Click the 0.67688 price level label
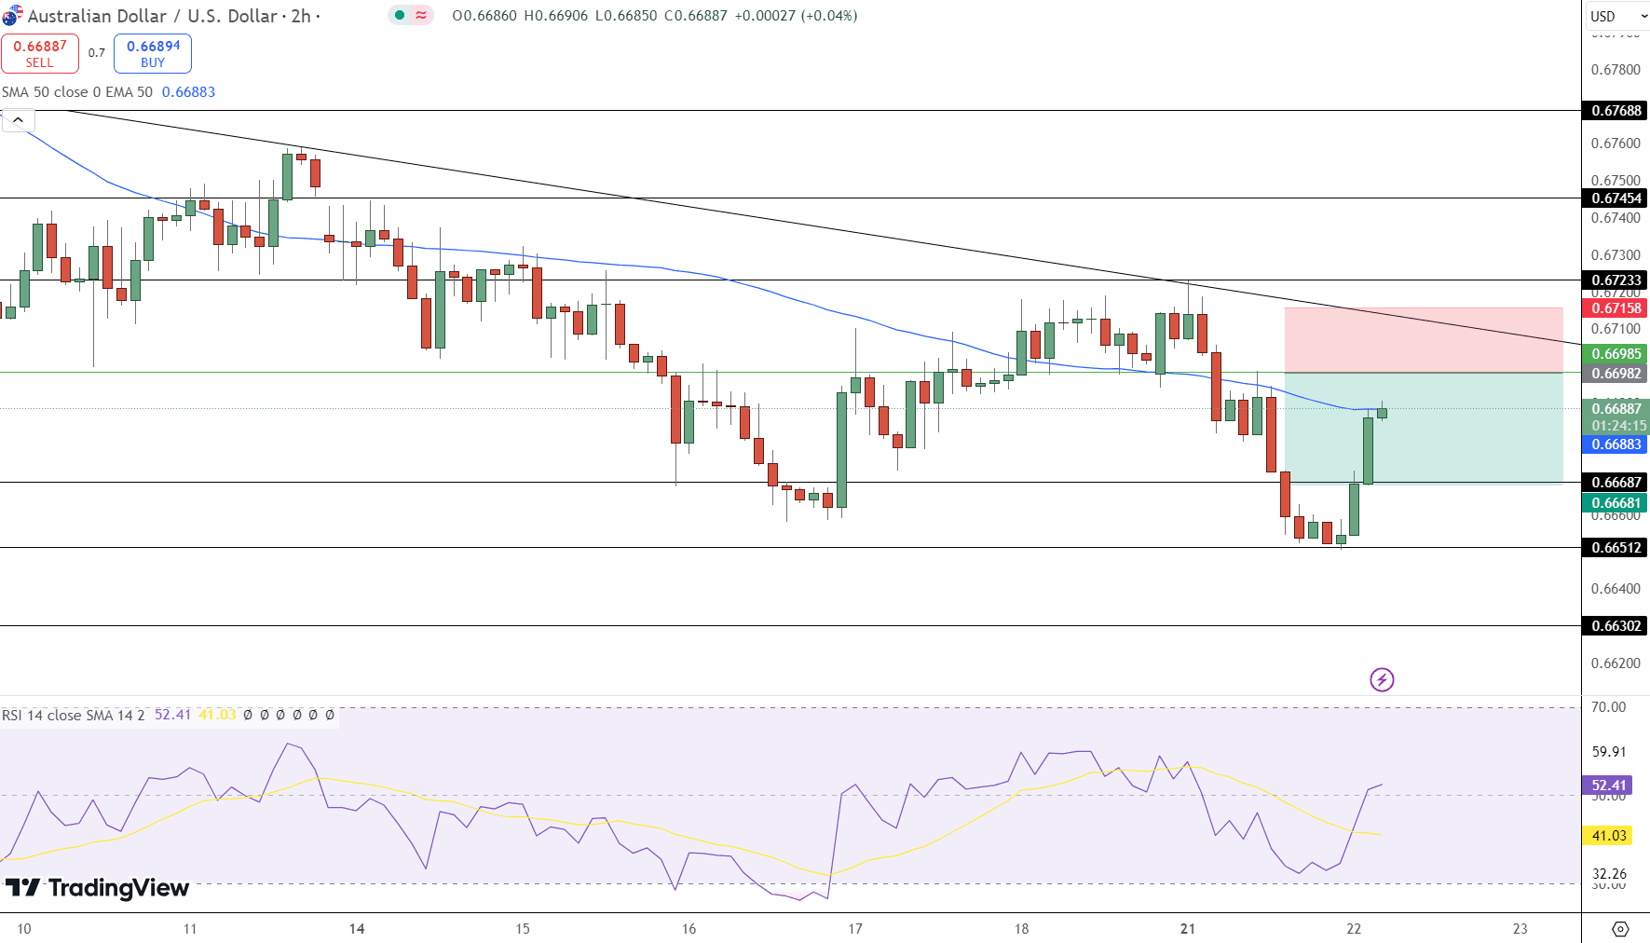The image size is (1650, 943). (x=1616, y=111)
